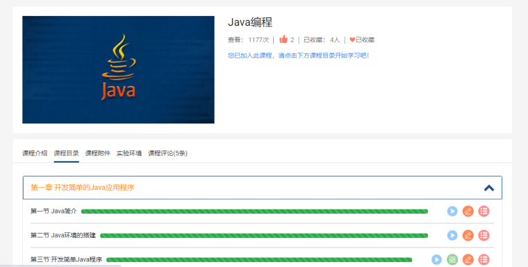This screenshot has height=267, width=528.
Task: Toggle the 已收藏 heart favorite
Action: (362, 40)
